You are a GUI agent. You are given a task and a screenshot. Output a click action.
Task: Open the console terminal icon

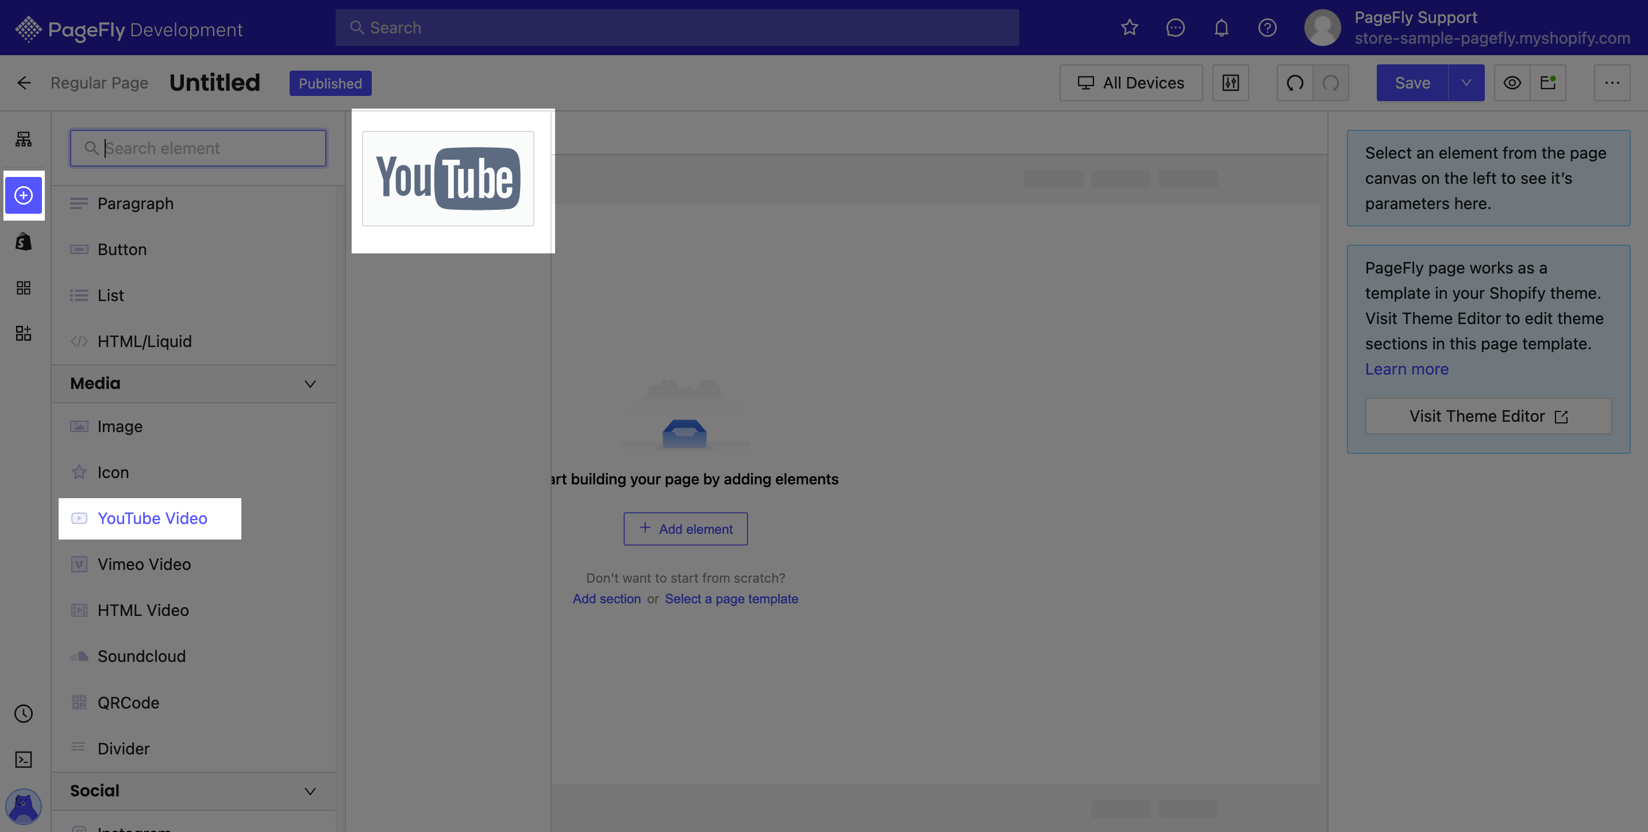[x=24, y=759]
